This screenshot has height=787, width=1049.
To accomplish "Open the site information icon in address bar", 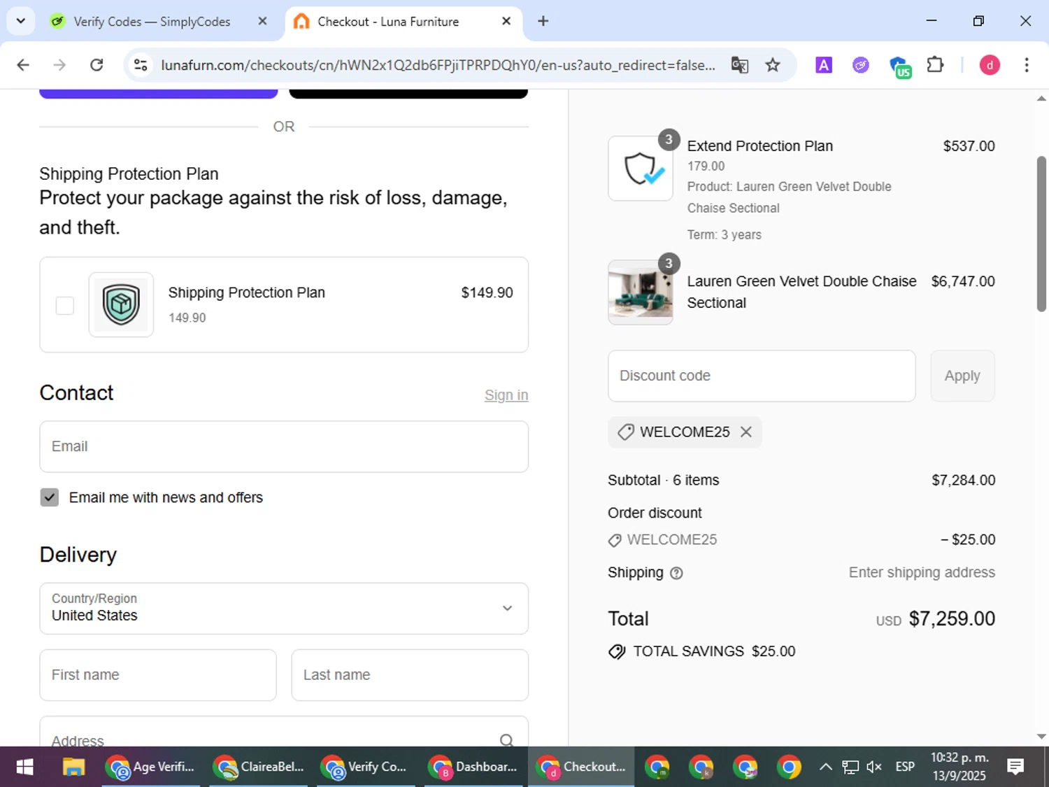I will click(x=141, y=65).
